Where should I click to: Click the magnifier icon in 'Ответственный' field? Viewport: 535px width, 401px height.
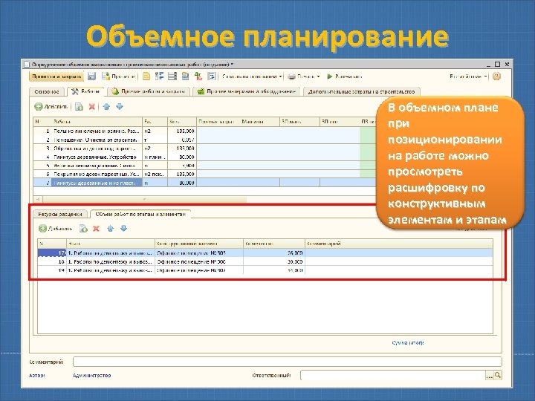coord(498,376)
